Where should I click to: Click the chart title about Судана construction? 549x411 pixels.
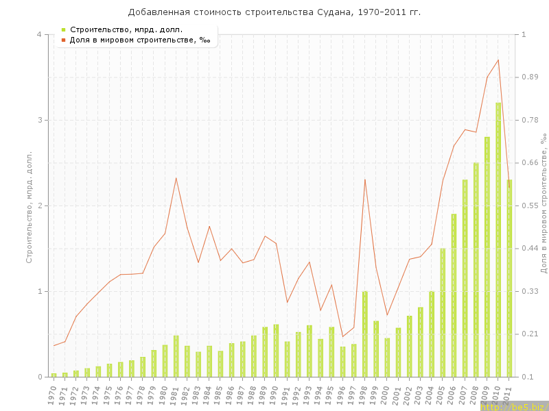[274, 12]
